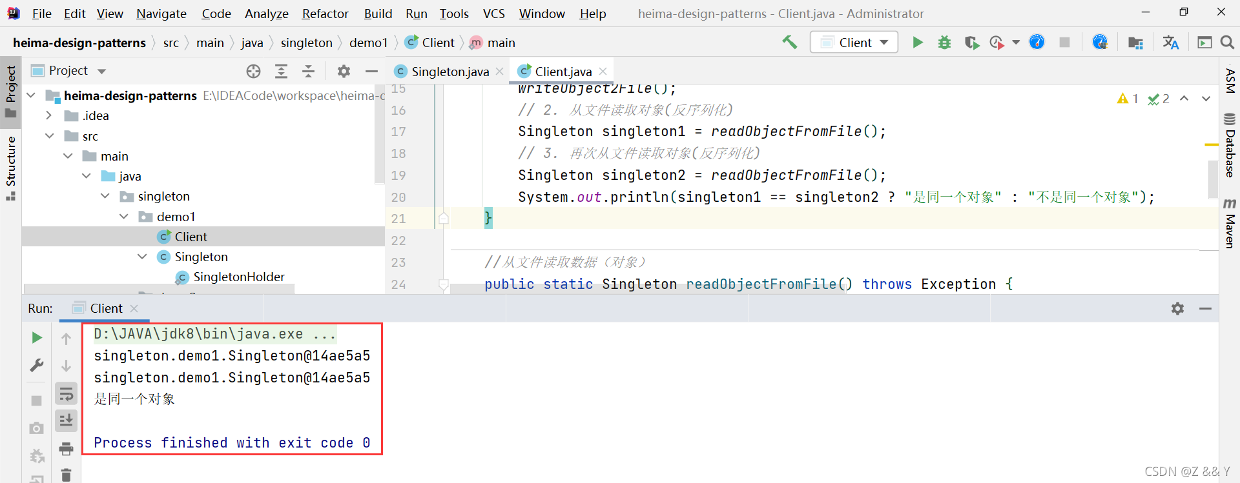Run the Client configuration with green play button
The image size is (1240, 483).
[x=917, y=43]
